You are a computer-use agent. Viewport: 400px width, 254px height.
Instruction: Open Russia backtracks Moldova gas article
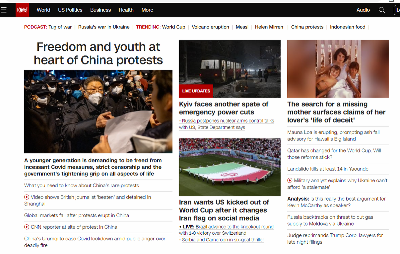point(330,220)
